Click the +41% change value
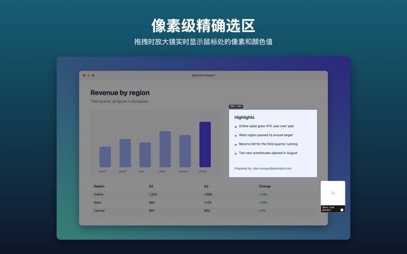This screenshot has height=254, width=407. tap(263, 195)
